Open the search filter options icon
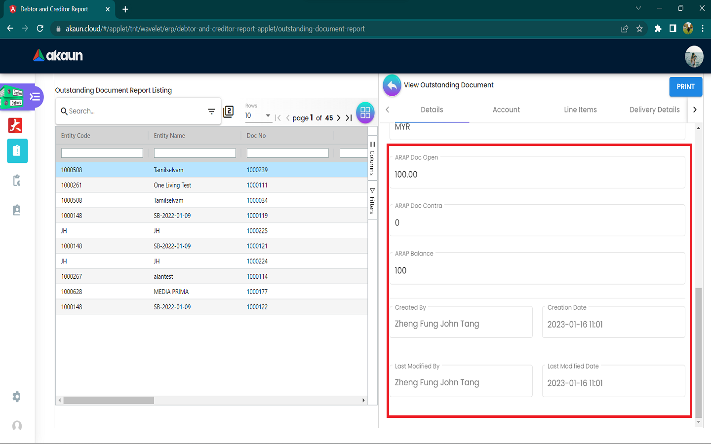711x444 pixels. pos(211,111)
